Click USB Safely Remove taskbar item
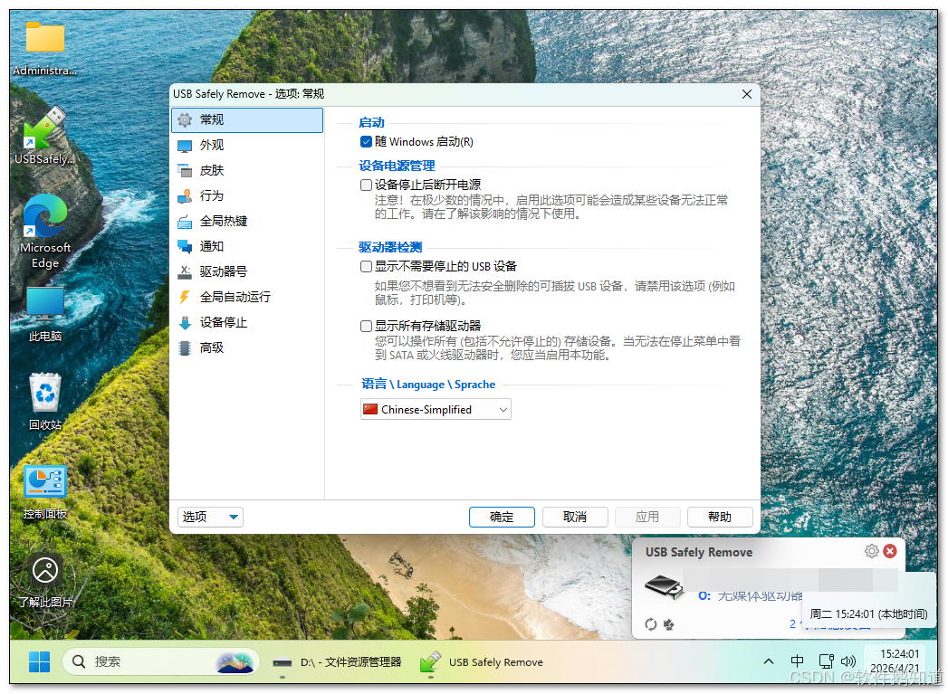The width and height of the screenshot is (948, 694). click(483, 662)
